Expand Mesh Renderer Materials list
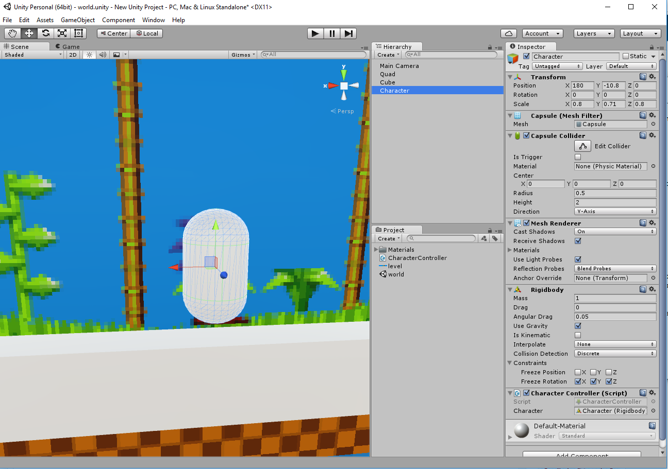 pos(510,250)
